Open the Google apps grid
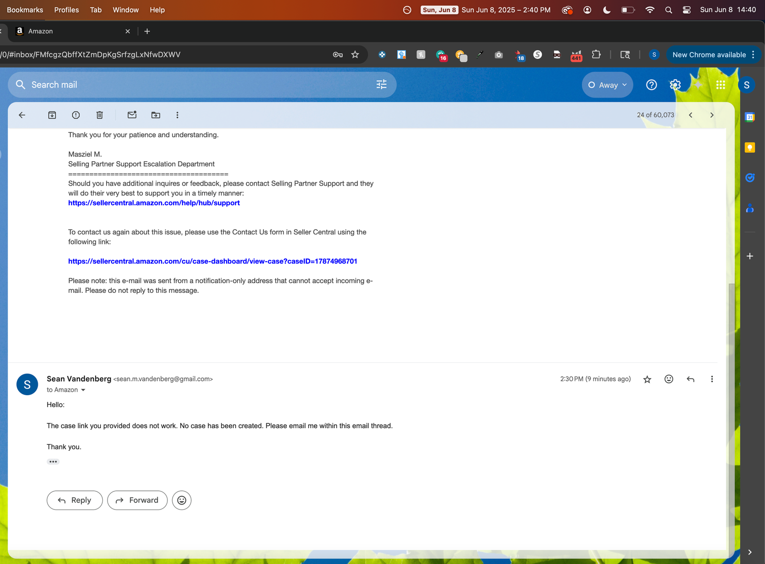Image resolution: width=765 pixels, height=564 pixels. tap(721, 85)
